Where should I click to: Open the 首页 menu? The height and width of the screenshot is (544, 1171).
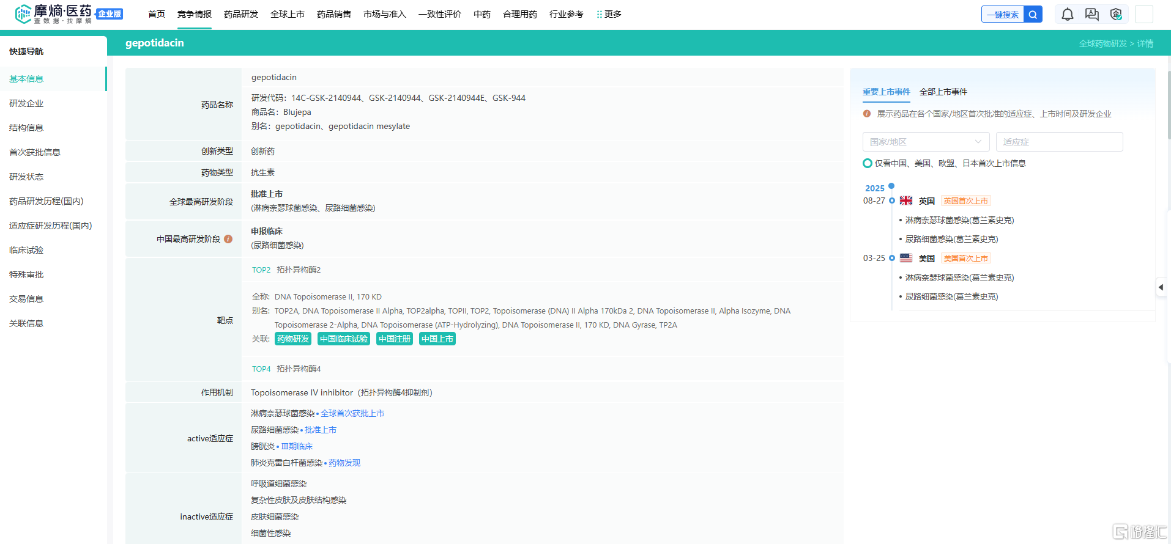point(157,14)
